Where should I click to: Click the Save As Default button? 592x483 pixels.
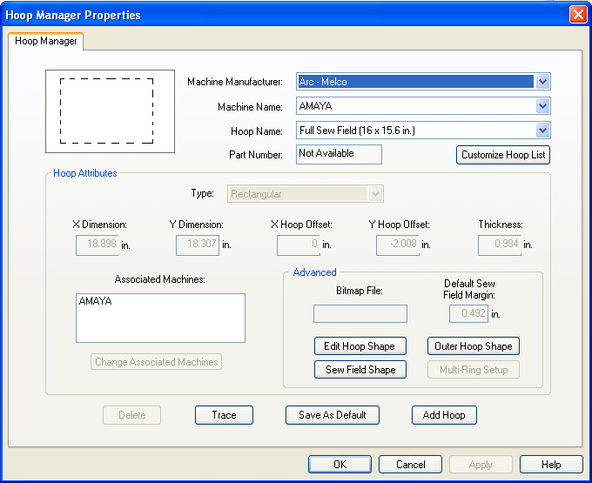click(333, 415)
